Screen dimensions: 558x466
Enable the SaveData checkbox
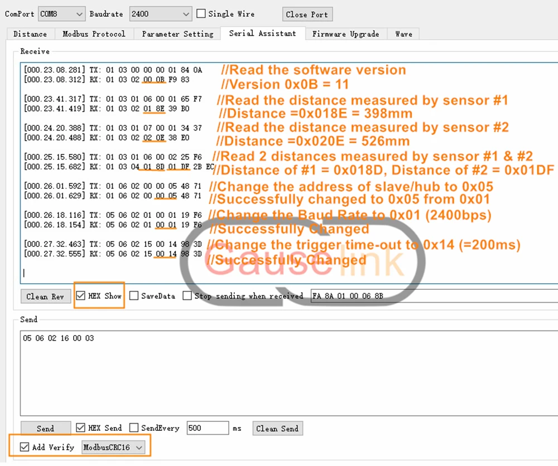(134, 295)
